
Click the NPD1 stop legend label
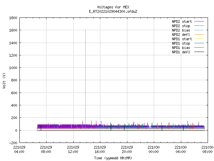(x=181, y=43)
